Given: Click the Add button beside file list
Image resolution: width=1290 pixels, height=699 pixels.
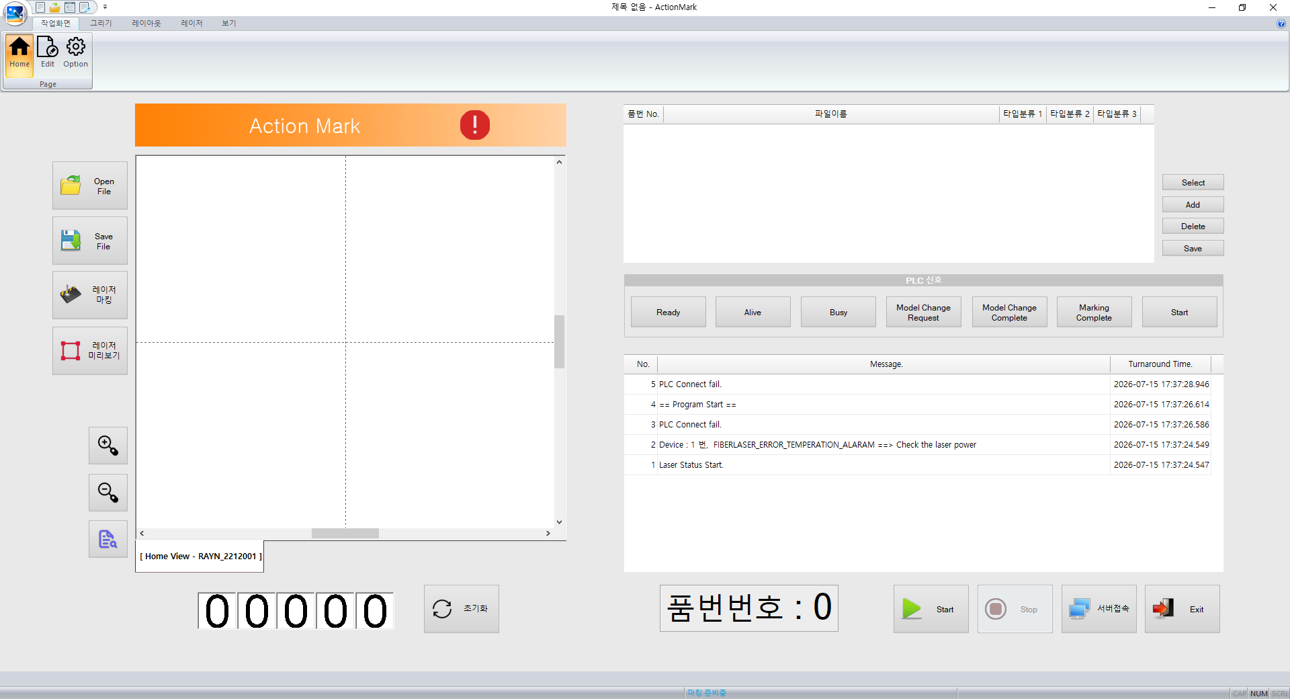Looking at the screenshot, I should tap(1193, 205).
